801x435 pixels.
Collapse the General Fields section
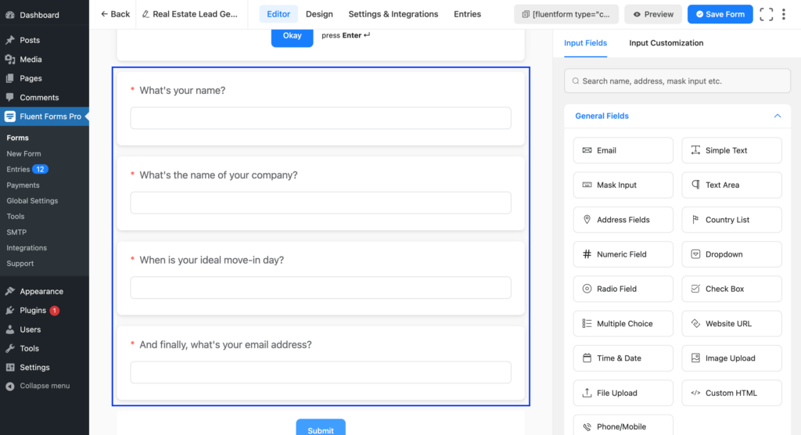[x=777, y=116]
